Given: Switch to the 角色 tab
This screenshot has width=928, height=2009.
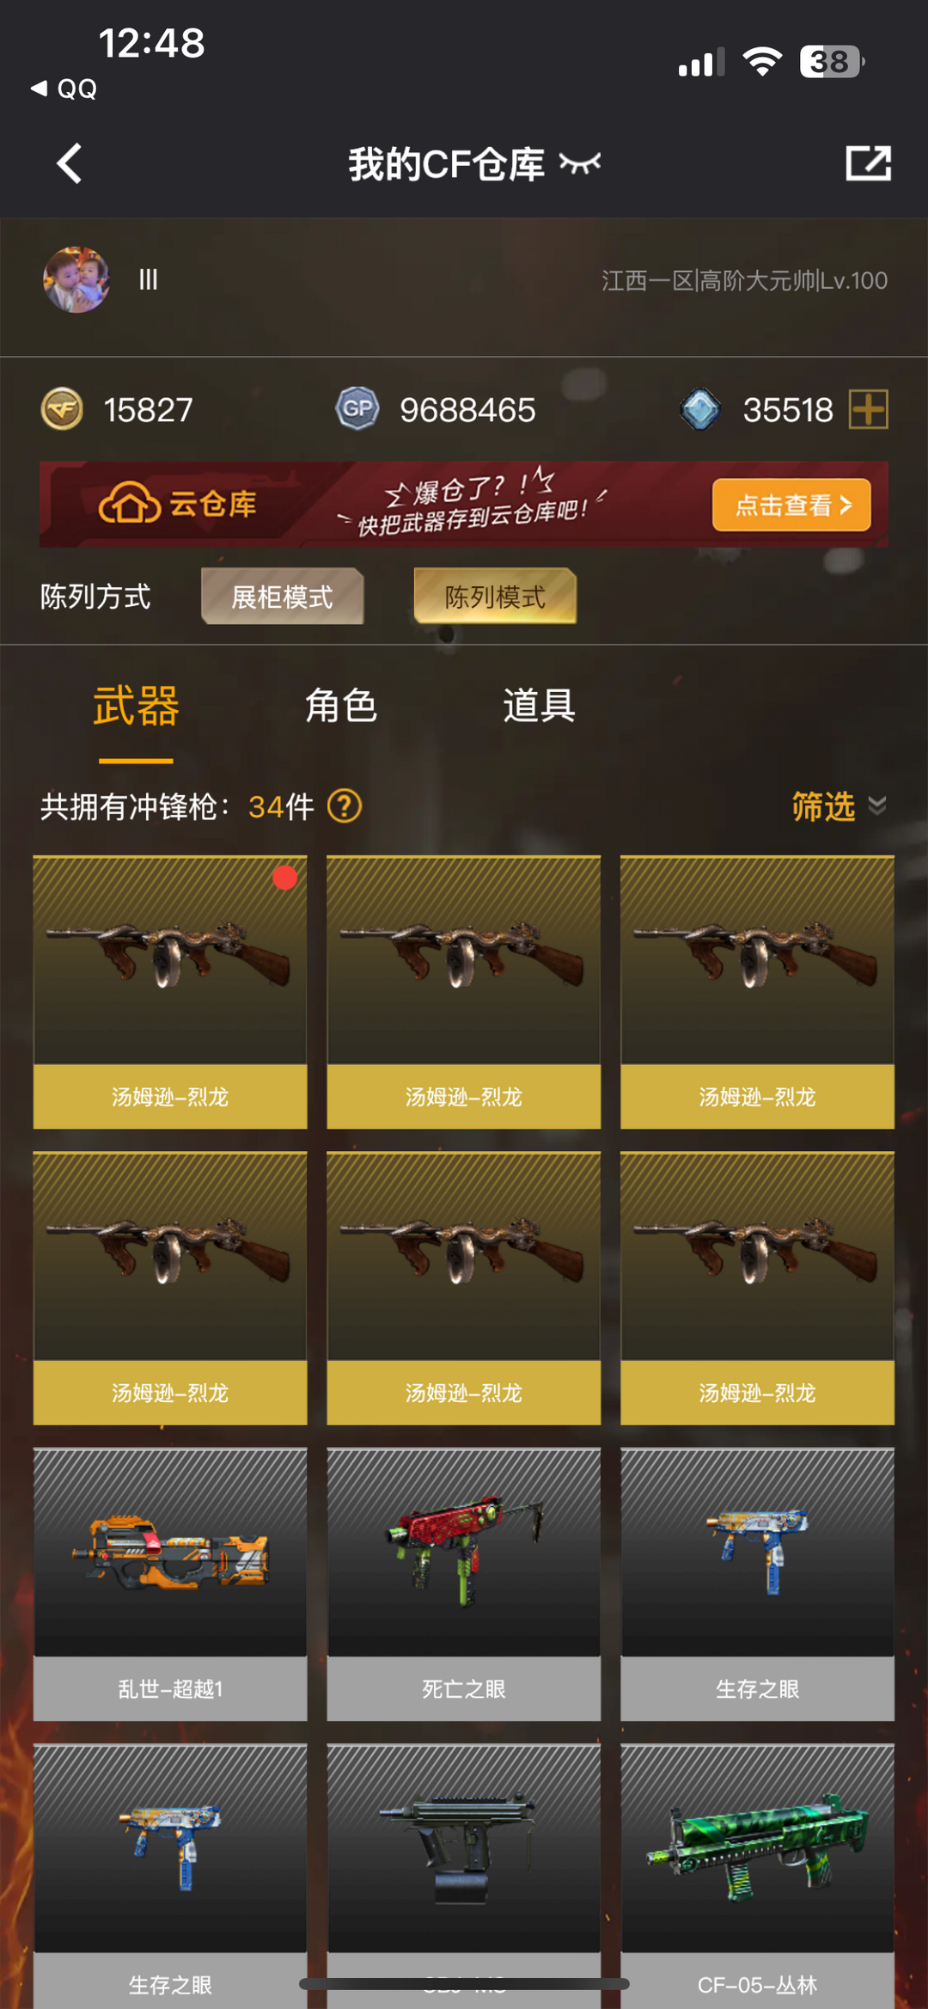Looking at the screenshot, I should coord(341,706).
